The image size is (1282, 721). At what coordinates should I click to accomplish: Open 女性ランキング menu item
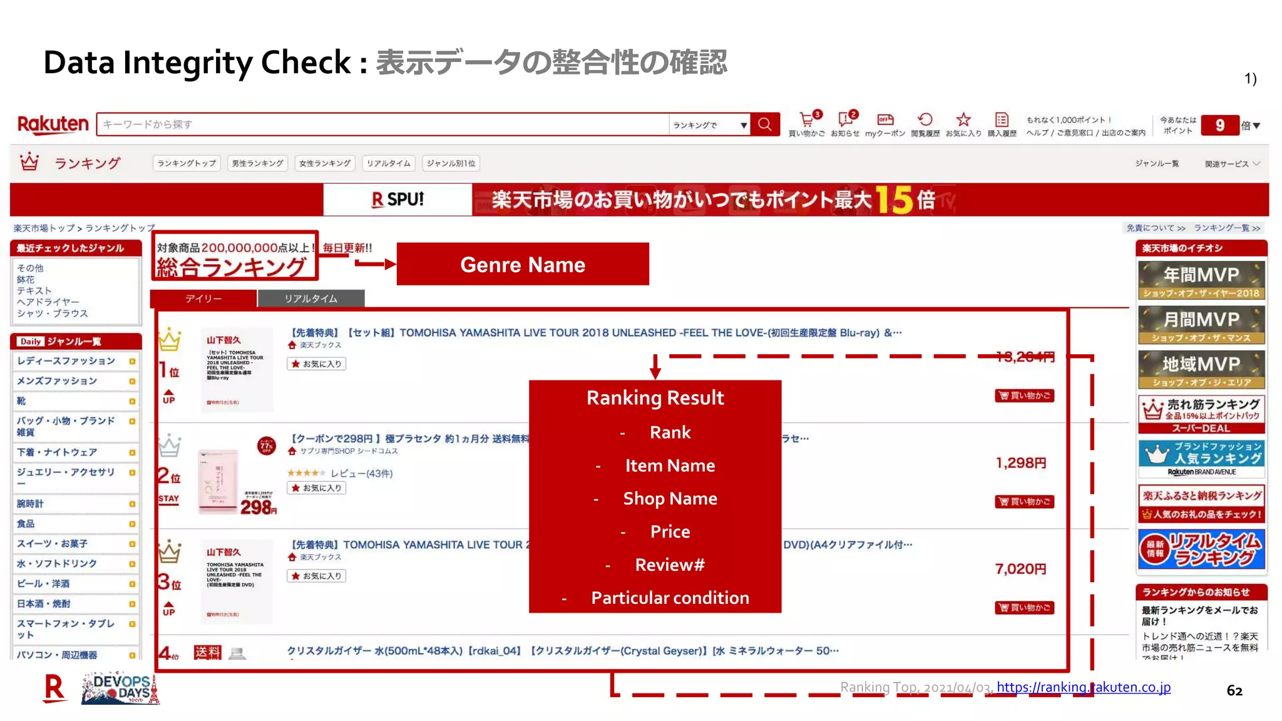click(325, 163)
